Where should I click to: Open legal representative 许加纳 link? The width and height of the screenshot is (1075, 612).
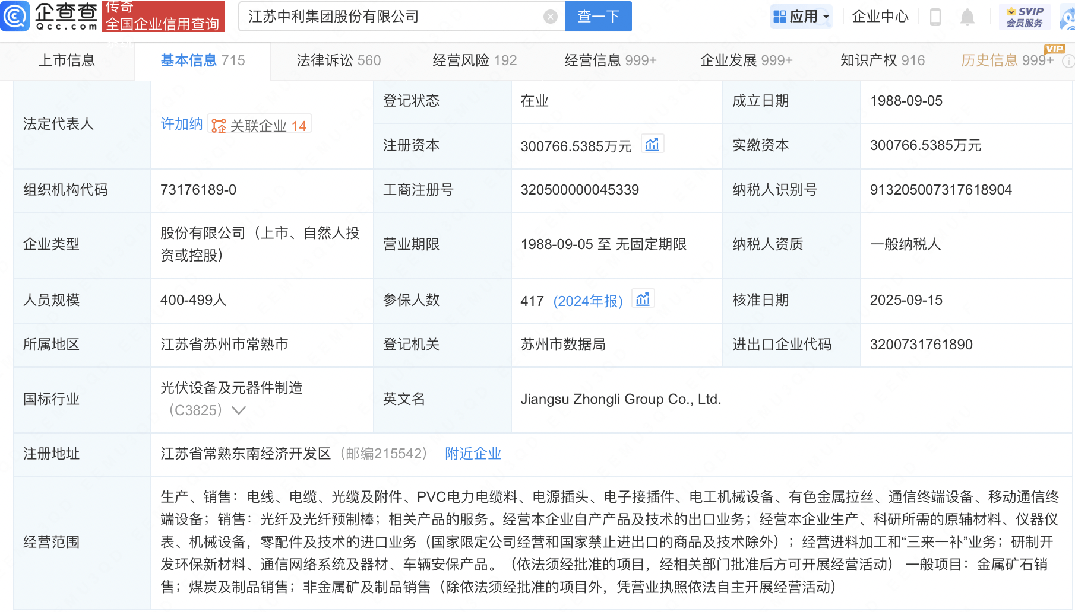[x=182, y=124]
